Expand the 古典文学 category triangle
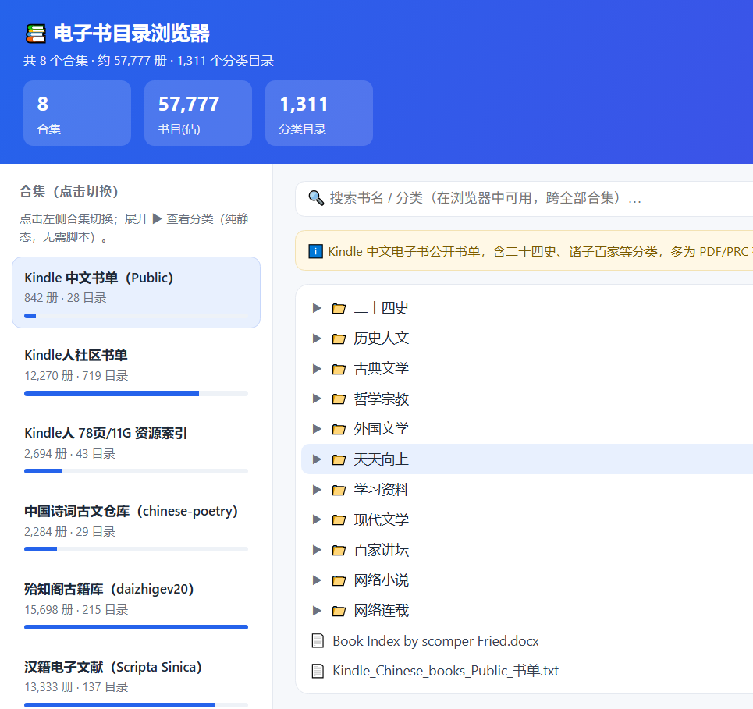The height and width of the screenshot is (709, 753). click(x=317, y=369)
